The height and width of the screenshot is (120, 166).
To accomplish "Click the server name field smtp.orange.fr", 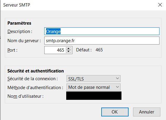I will (102, 41).
